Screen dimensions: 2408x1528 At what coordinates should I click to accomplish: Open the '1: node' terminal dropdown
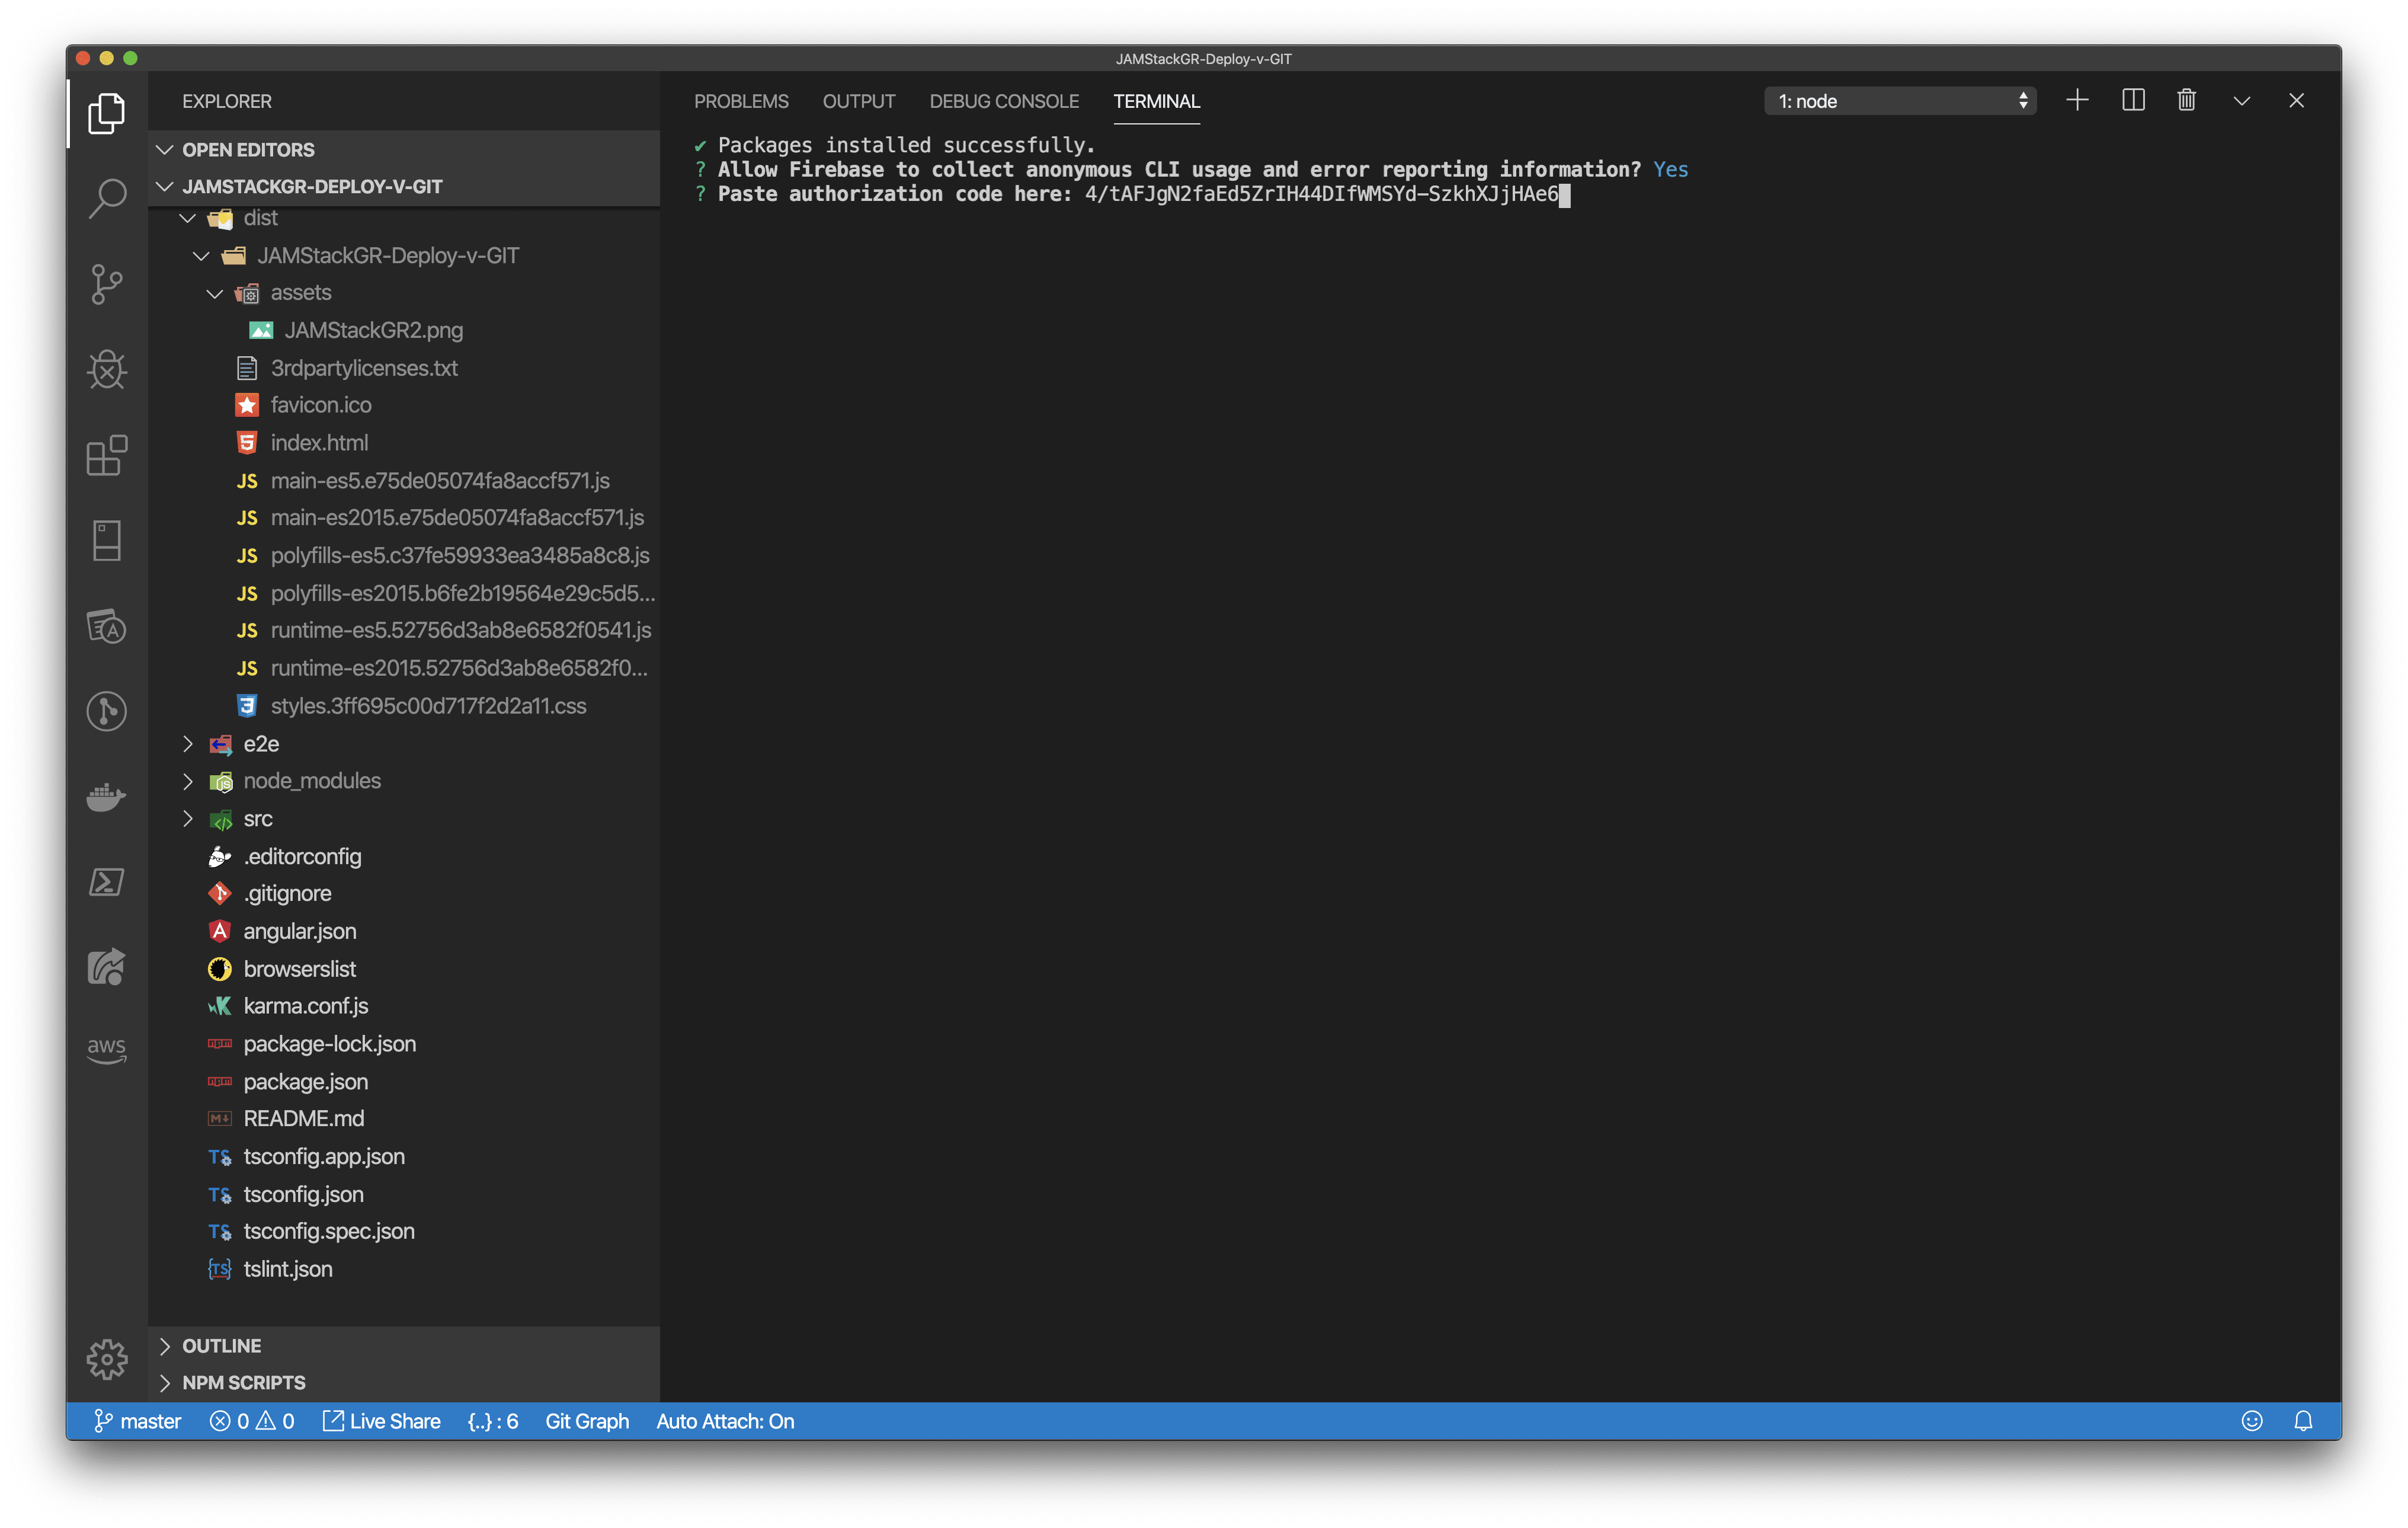pyautogui.click(x=1900, y=101)
